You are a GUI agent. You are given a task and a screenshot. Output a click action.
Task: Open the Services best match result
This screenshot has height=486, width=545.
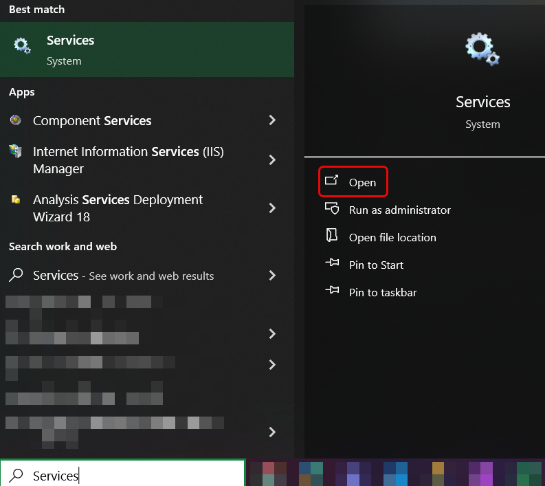[x=146, y=49]
